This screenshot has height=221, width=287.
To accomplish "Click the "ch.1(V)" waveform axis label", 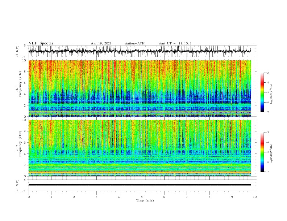I will pos(17,51).
